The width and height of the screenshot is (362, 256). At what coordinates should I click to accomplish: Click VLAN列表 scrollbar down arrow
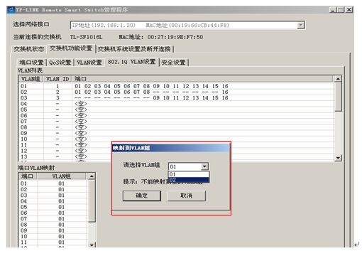(338, 158)
